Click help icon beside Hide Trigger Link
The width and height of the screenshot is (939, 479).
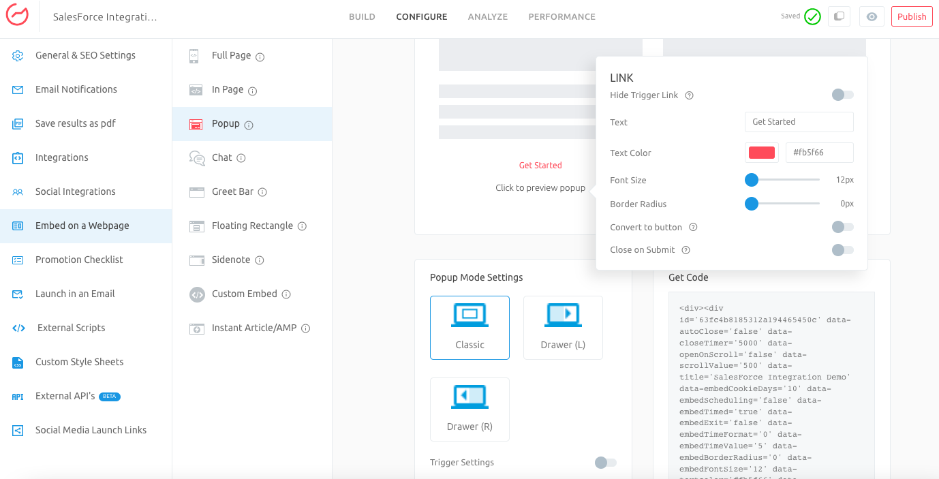689,95
